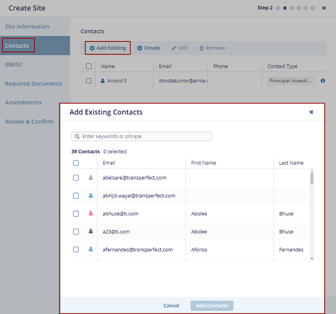Click the blue user icon for abhijit.wayal
The width and height of the screenshot is (336, 314).
tap(91, 195)
